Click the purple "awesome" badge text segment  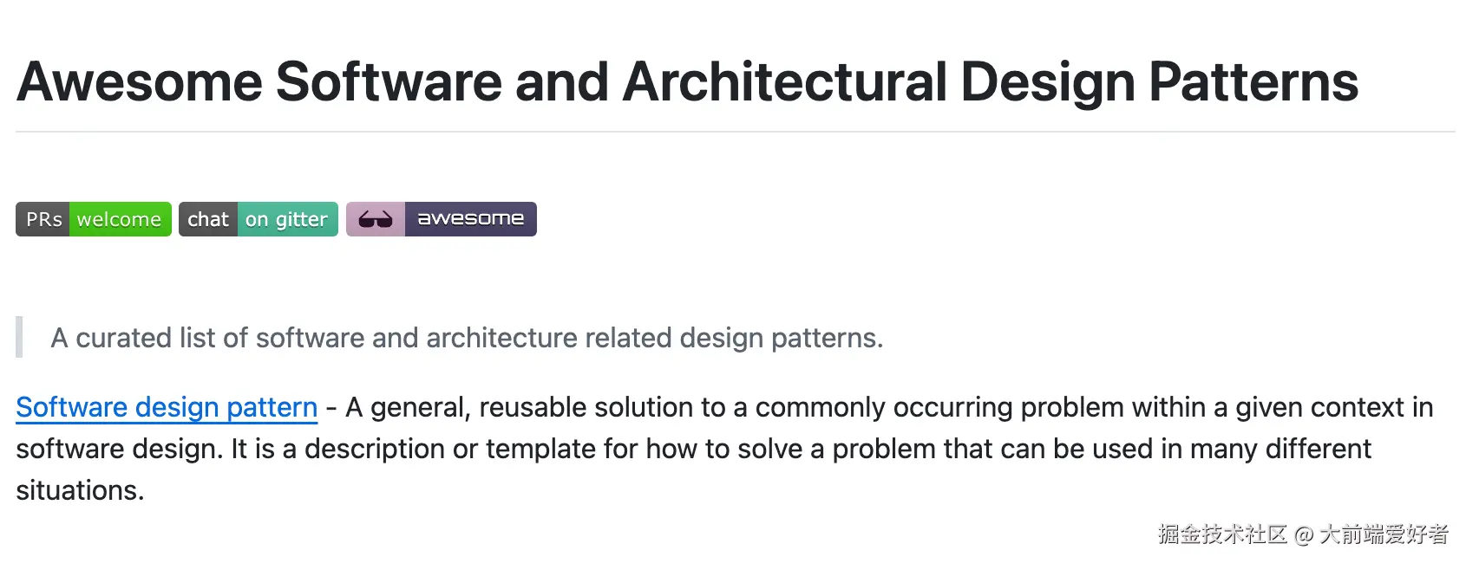pos(471,219)
